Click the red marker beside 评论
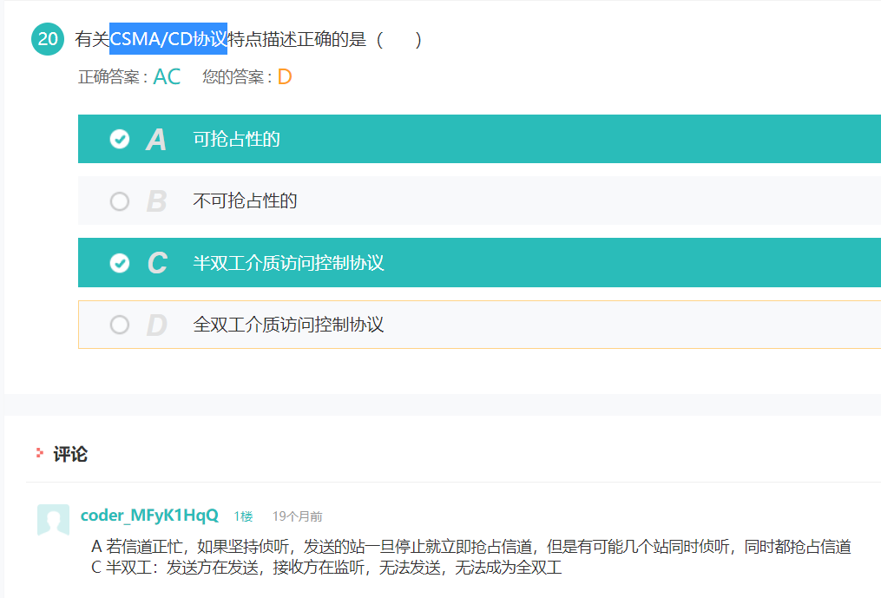 coord(39,453)
